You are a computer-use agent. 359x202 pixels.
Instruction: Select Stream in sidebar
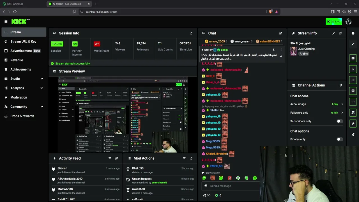click(x=24, y=32)
